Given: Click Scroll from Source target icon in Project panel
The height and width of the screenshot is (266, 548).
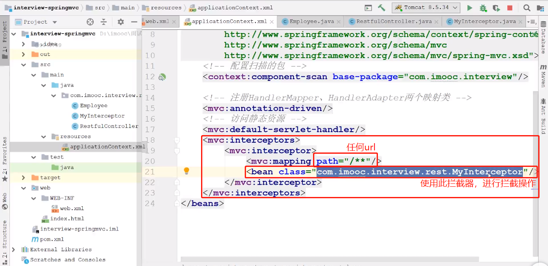Looking at the screenshot, I should click(x=90, y=22).
